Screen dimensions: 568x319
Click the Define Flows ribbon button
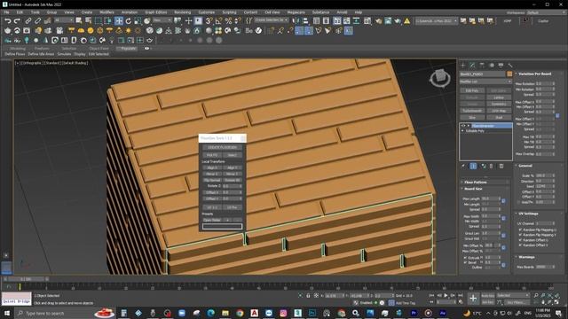(x=15, y=54)
